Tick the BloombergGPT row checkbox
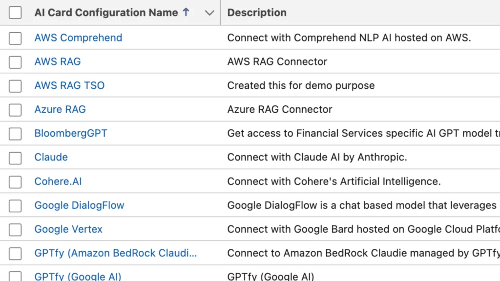 (x=15, y=134)
